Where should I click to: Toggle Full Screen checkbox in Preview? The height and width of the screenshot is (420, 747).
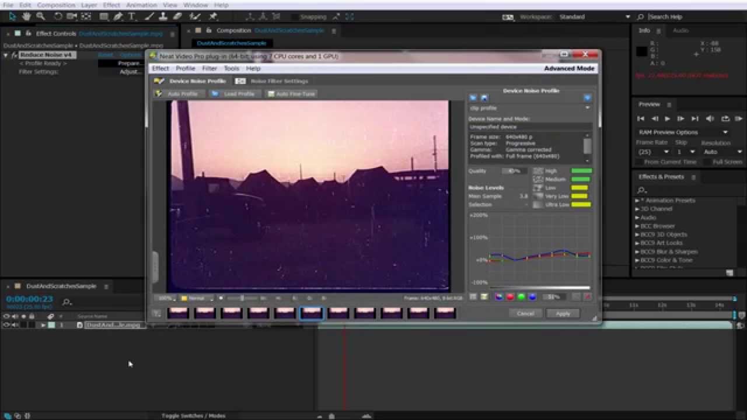click(x=707, y=162)
